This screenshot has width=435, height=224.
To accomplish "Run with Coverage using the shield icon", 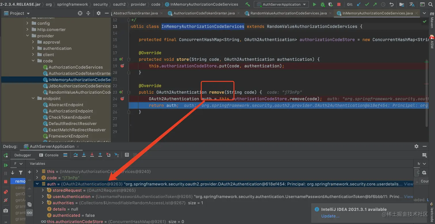I will pyautogui.click(x=331, y=4).
